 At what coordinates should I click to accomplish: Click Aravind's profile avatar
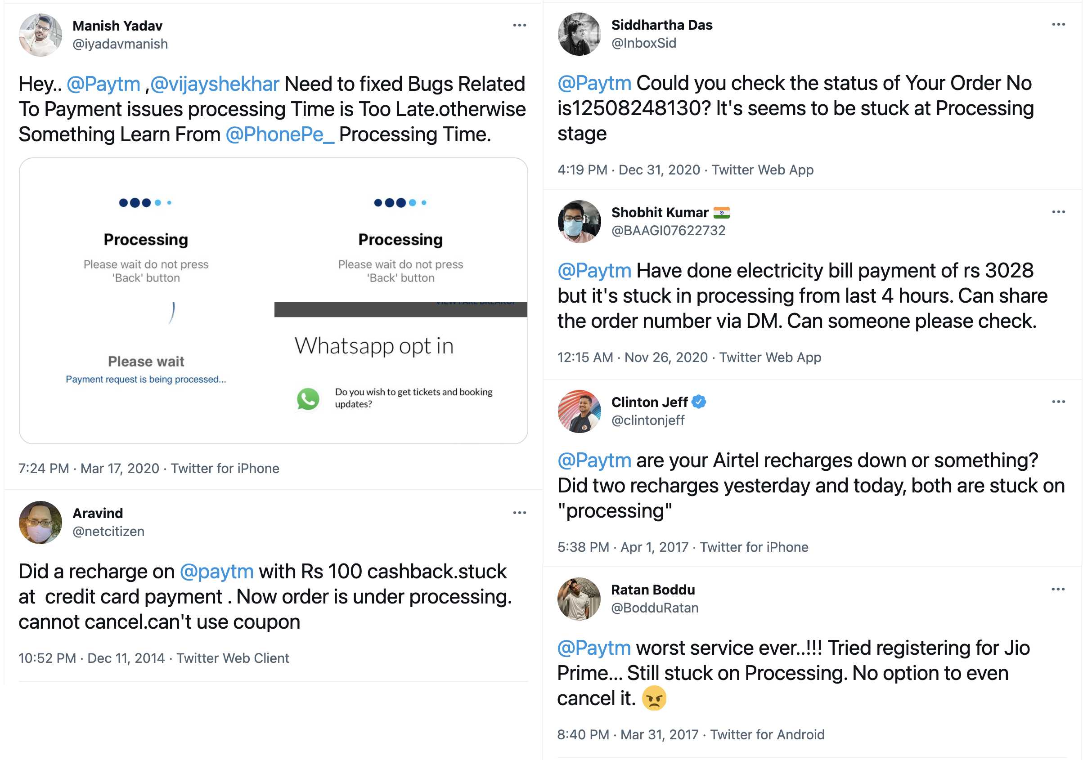tap(40, 523)
